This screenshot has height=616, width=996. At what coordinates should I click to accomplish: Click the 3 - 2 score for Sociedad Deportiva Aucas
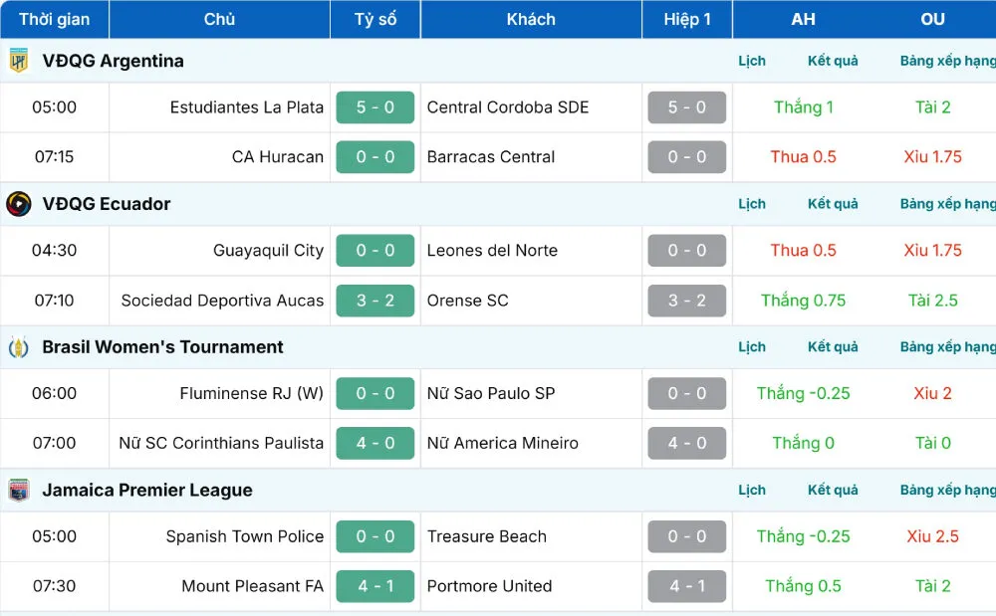[x=375, y=301]
